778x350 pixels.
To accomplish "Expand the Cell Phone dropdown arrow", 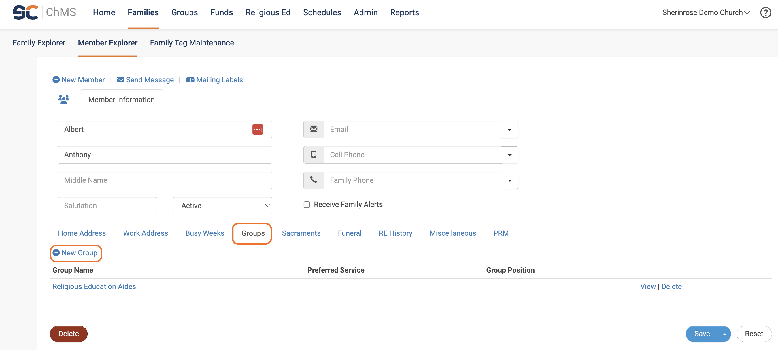I will coord(509,155).
